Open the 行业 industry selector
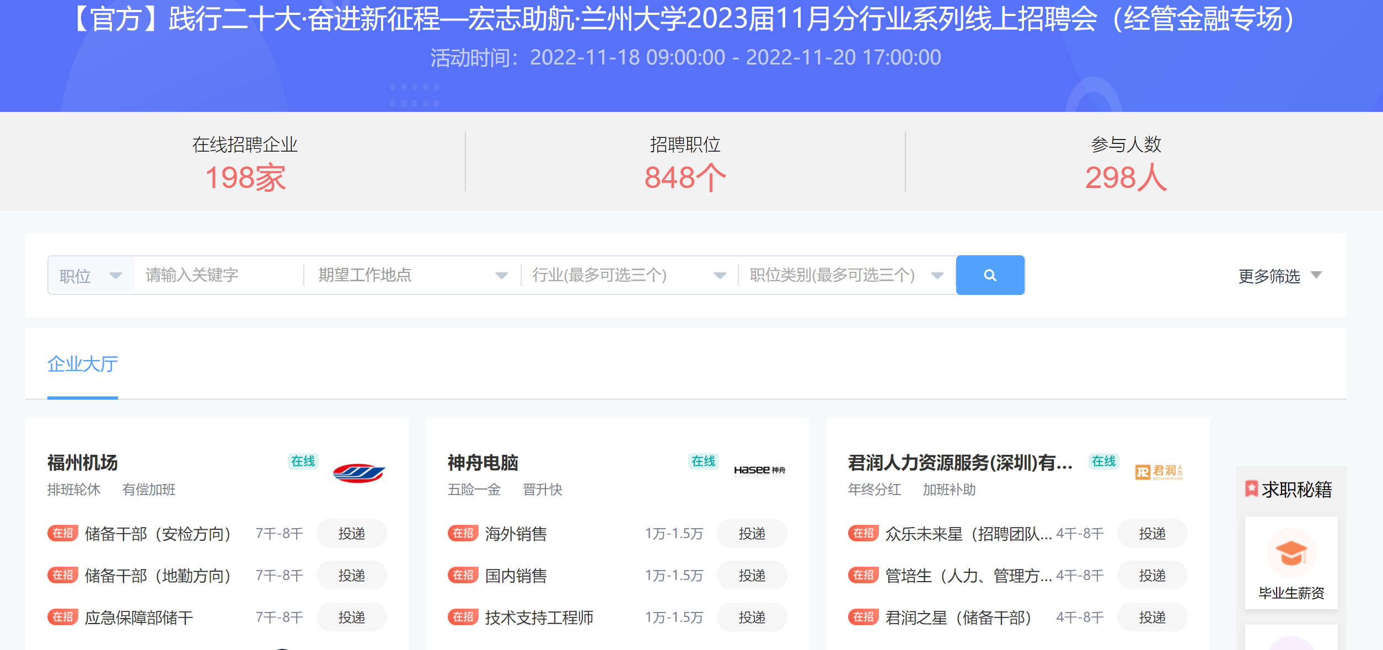The image size is (1383, 650). (629, 275)
